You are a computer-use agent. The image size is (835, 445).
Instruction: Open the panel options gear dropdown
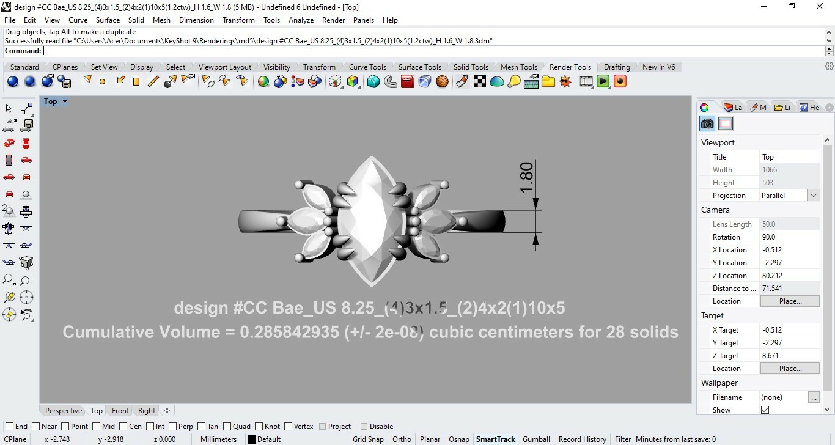pos(829,106)
